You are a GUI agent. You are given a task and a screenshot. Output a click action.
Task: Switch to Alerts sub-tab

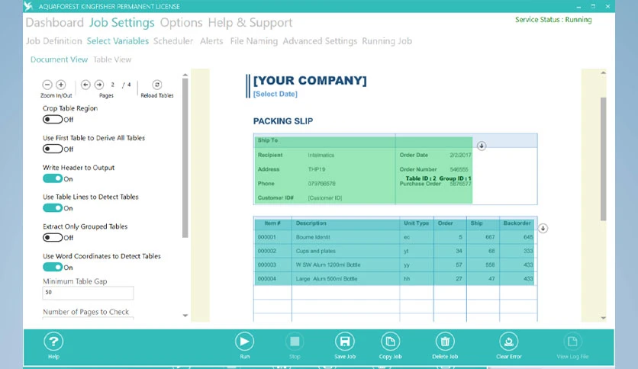[211, 41]
